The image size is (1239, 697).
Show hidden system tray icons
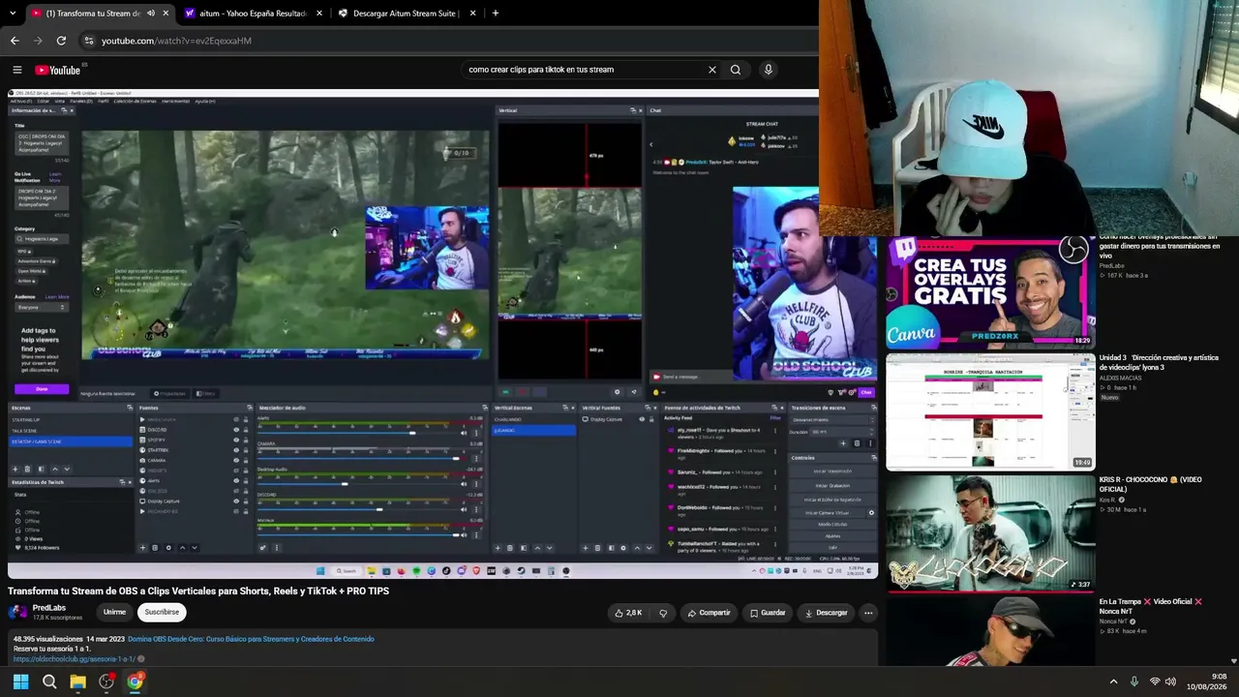[1113, 682]
